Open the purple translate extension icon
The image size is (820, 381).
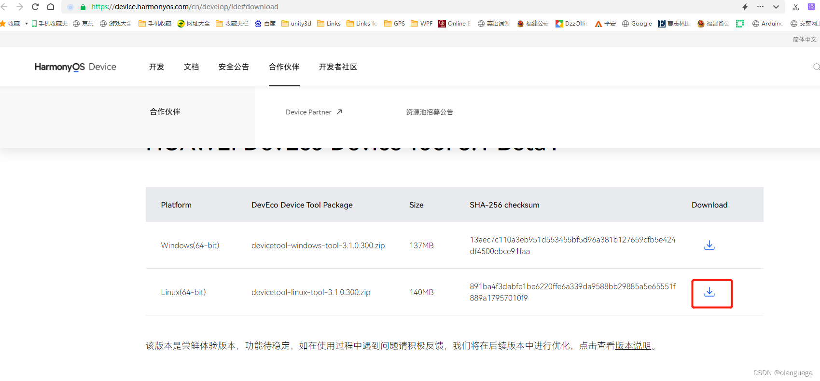[x=811, y=7]
